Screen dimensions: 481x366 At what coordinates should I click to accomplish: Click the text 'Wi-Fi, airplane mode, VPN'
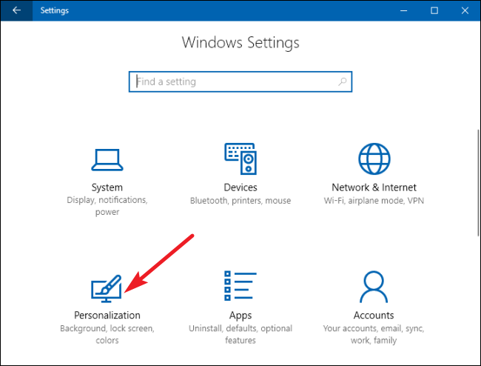(x=374, y=201)
